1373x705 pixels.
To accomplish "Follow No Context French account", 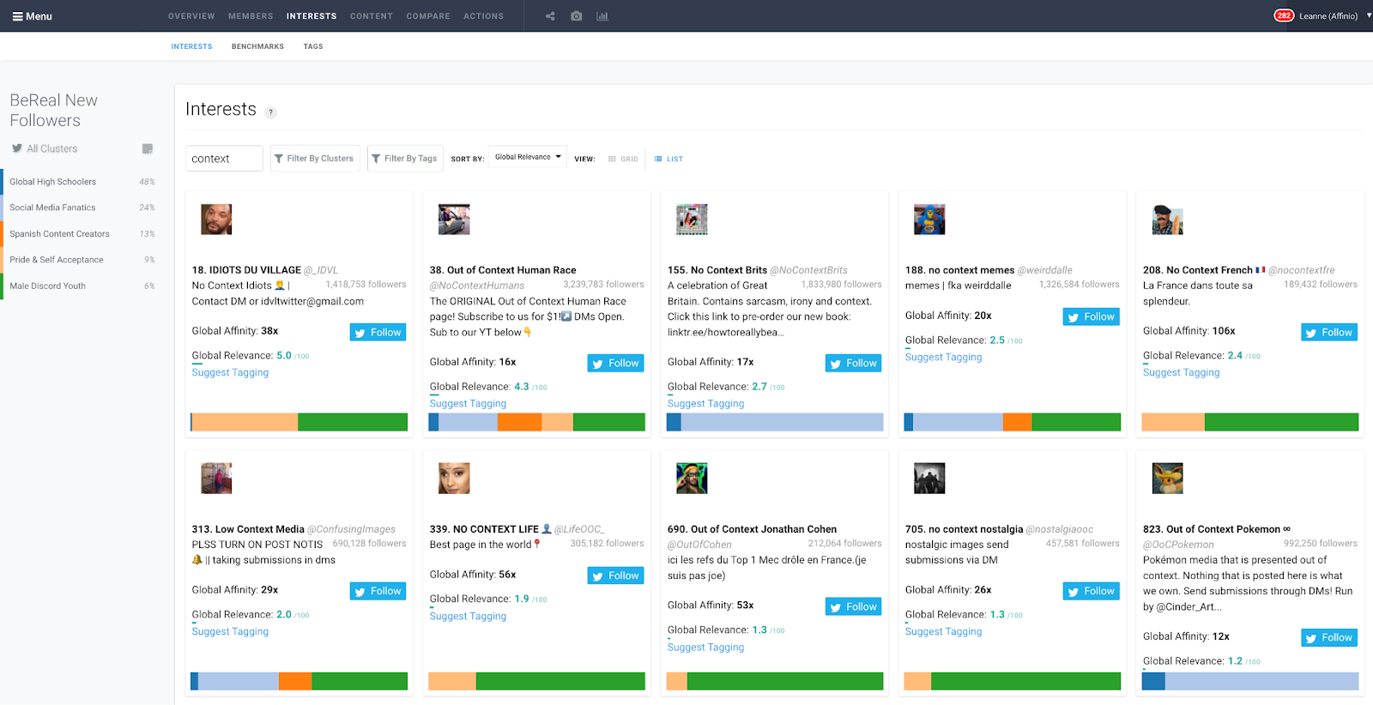I will 1329,333.
